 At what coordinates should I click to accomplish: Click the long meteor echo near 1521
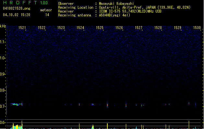click(17, 104)
